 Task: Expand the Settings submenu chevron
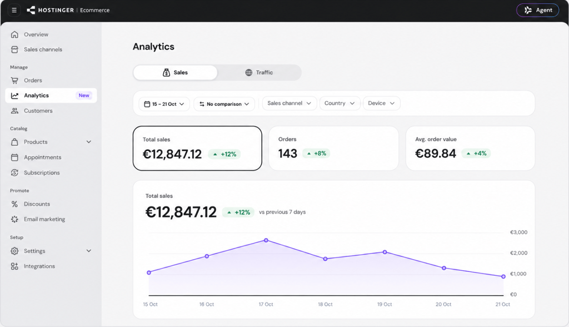pyautogui.click(x=89, y=251)
